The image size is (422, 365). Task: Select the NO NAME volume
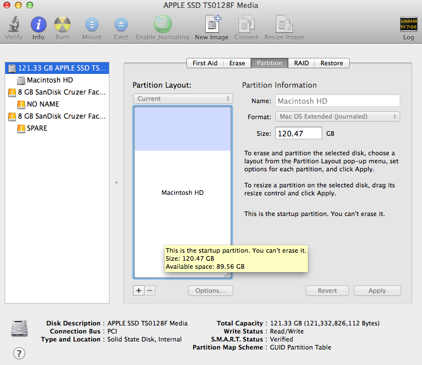coord(57,104)
